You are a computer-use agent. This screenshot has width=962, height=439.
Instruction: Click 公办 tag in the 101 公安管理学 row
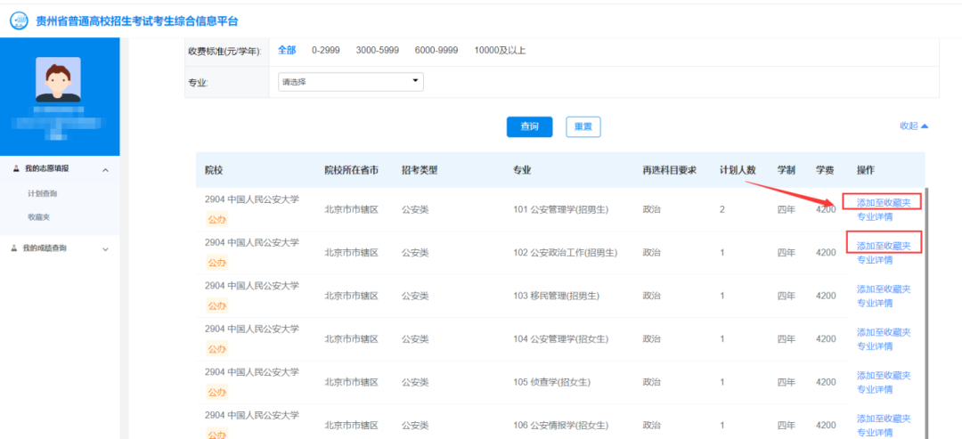tap(216, 219)
